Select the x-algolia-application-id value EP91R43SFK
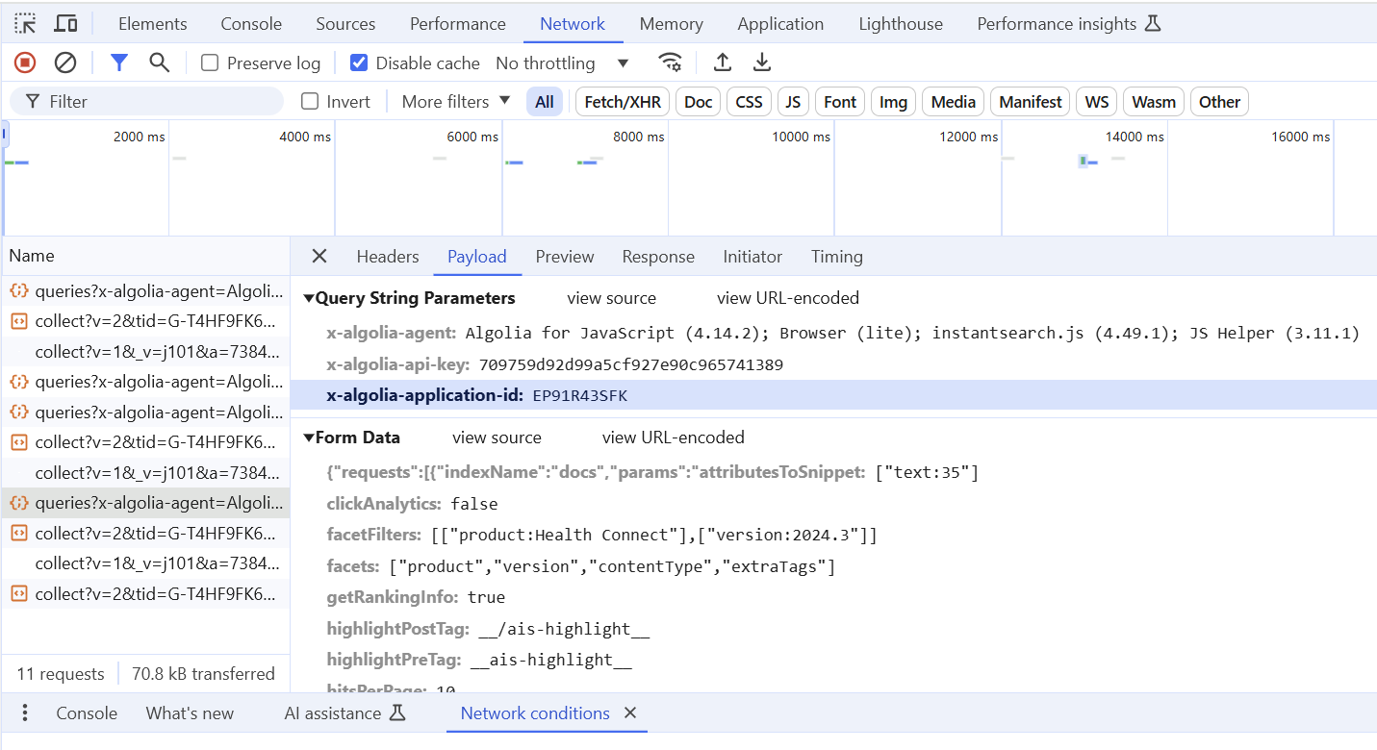The image size is (1377, 750). pyautogui.click(x=579, y=395)
